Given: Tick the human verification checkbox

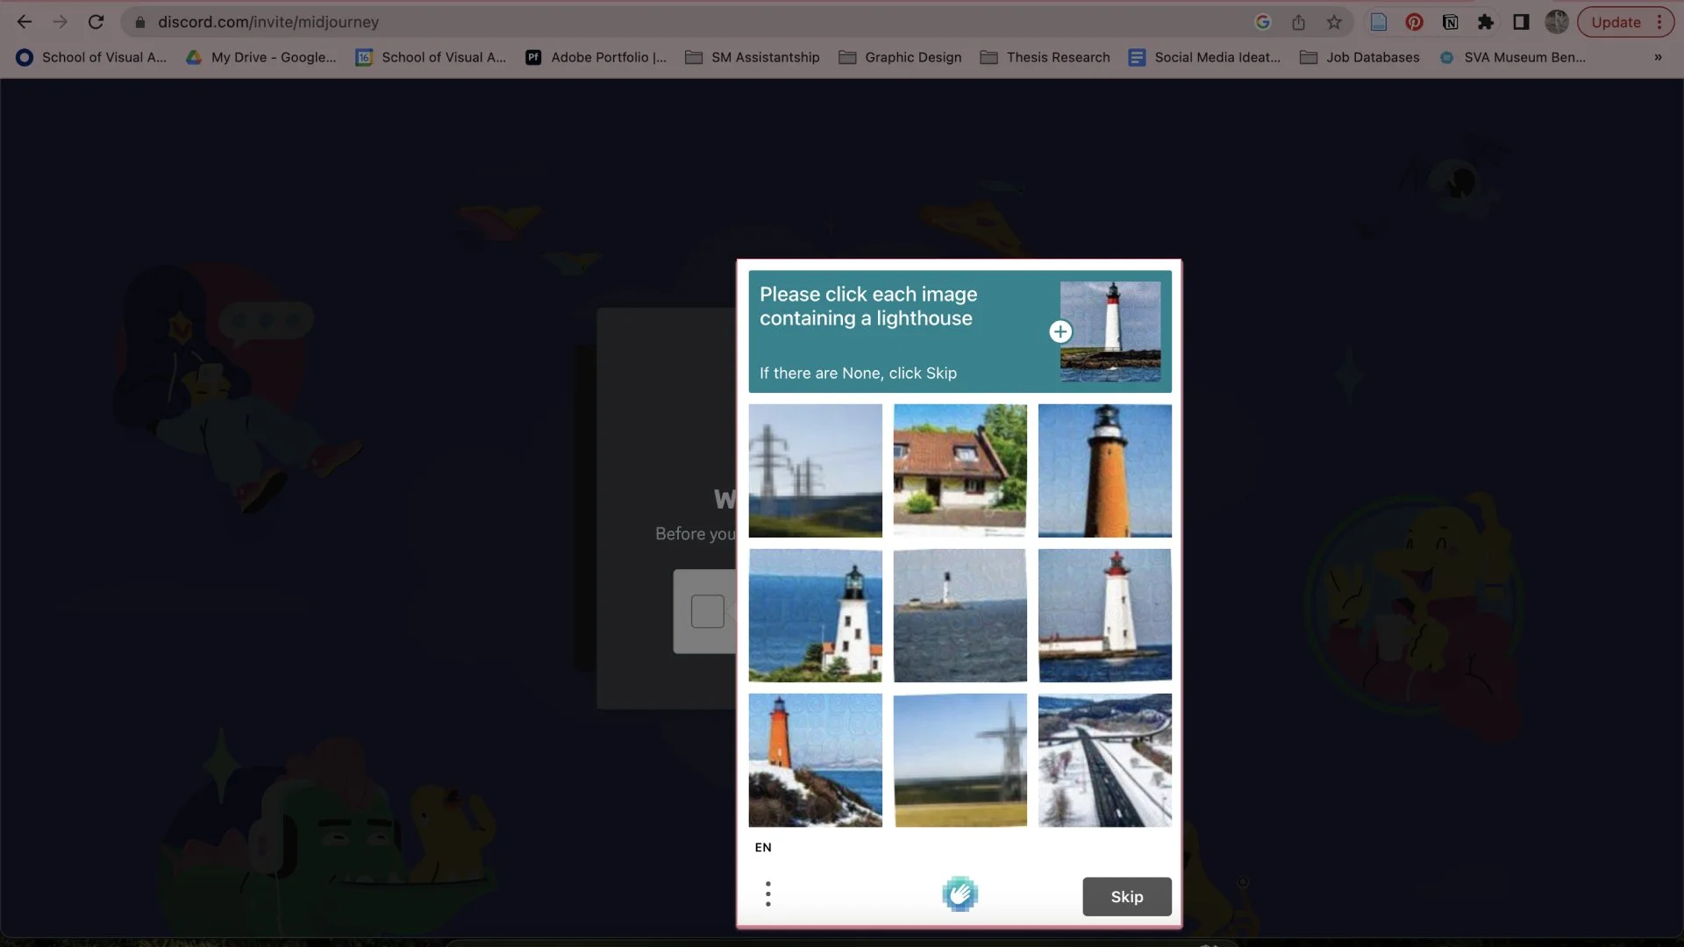Looking at the screenshot, I should coord(707,611).
